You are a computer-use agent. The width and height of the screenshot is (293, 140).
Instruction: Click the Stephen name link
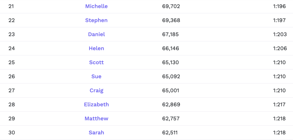click(96, 20)
